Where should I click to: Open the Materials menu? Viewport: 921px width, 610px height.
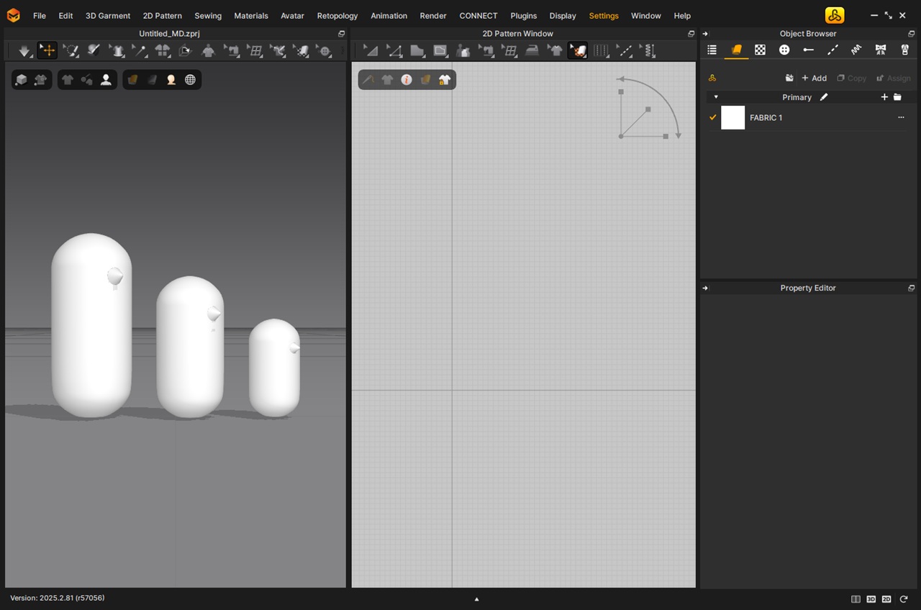(x=250, y=15)
